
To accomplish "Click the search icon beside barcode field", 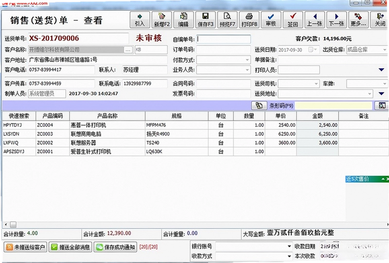I will click(x=382, y=106).
